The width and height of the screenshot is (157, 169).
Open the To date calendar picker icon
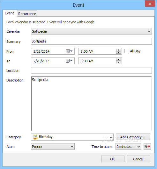pyautogui.click(x=69, y=61)
